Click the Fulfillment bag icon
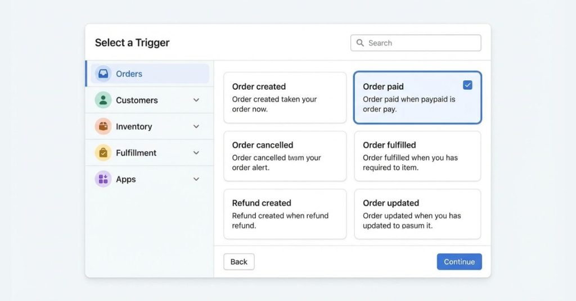 (103, 153)
